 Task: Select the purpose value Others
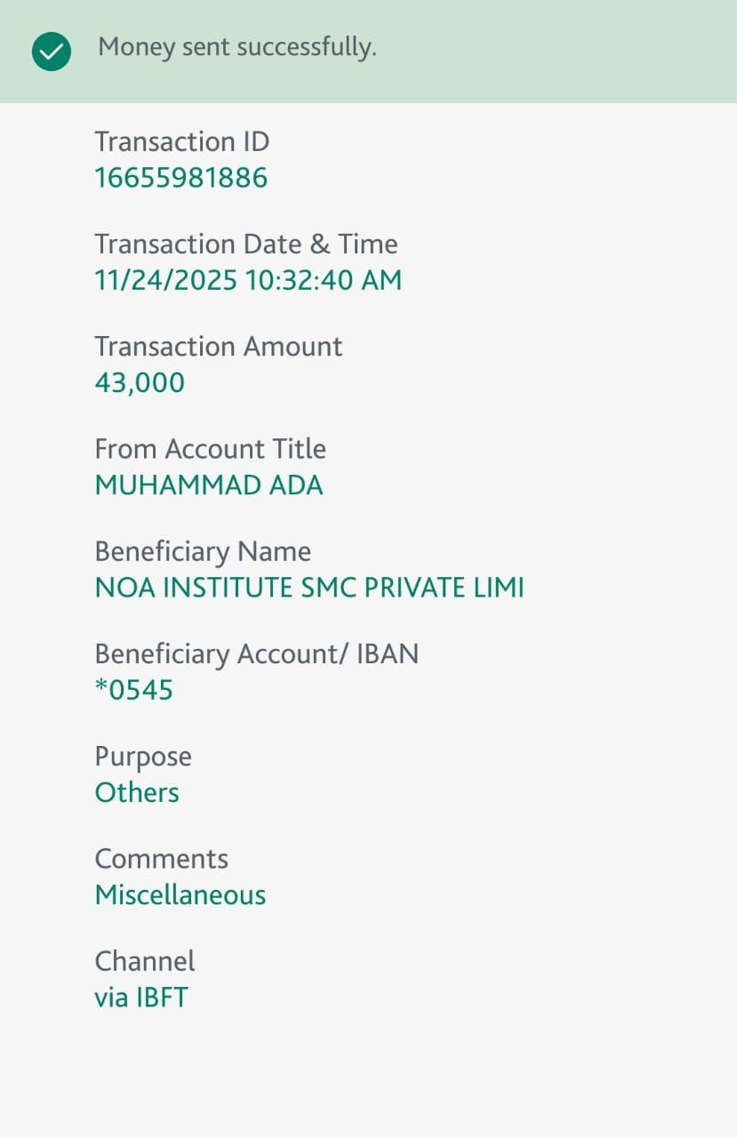click(x=137, y=792)
